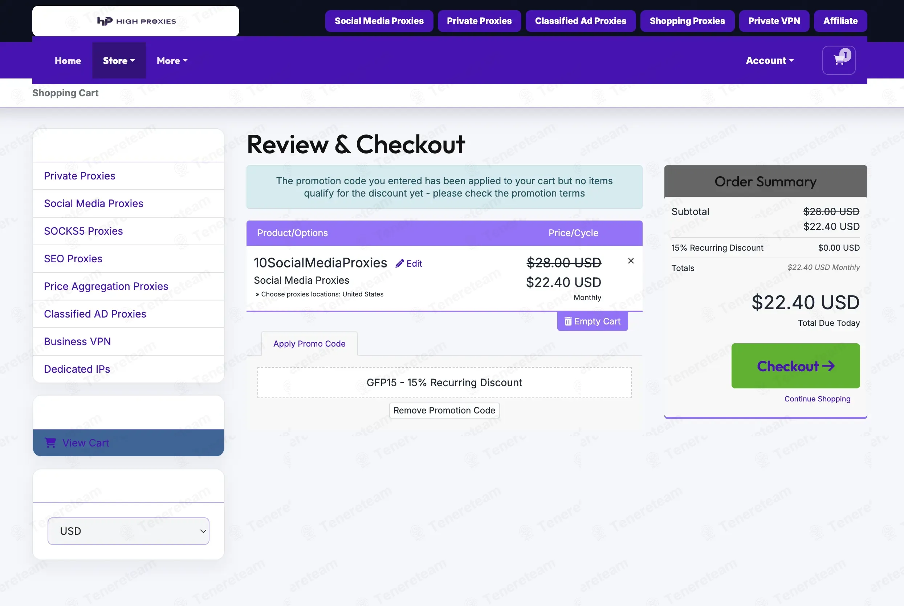
Task: Remove 10SocialMediaProxies with the X icon
Action: (x=631, y=261)
